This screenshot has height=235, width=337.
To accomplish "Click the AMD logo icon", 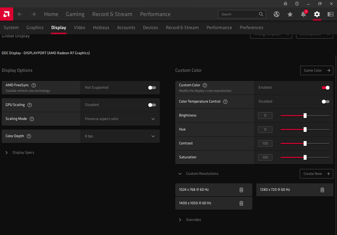I will [x=6, y=14].
